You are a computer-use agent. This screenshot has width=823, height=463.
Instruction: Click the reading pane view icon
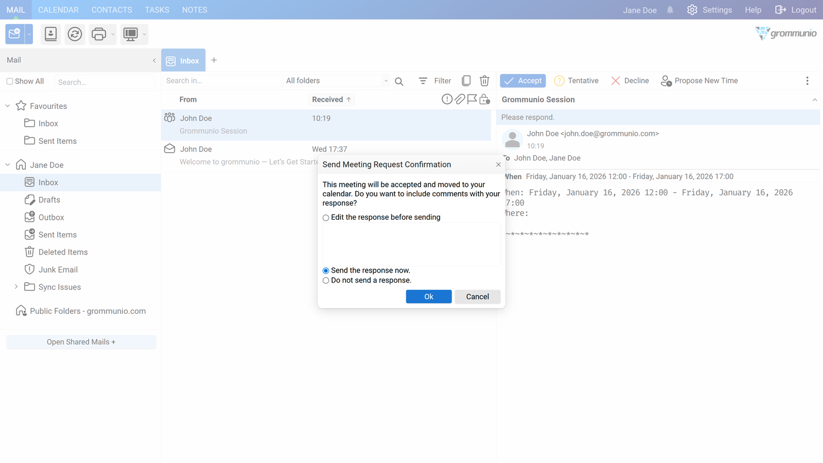click(131, 34)
